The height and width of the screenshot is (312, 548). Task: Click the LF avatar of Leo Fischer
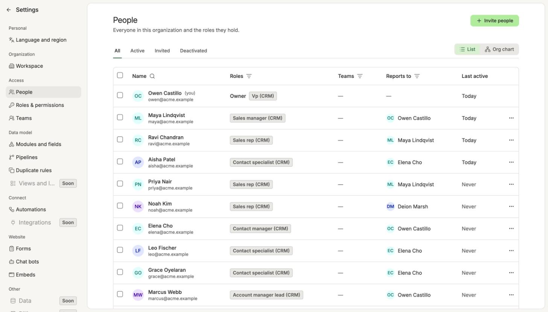(138, 251)
